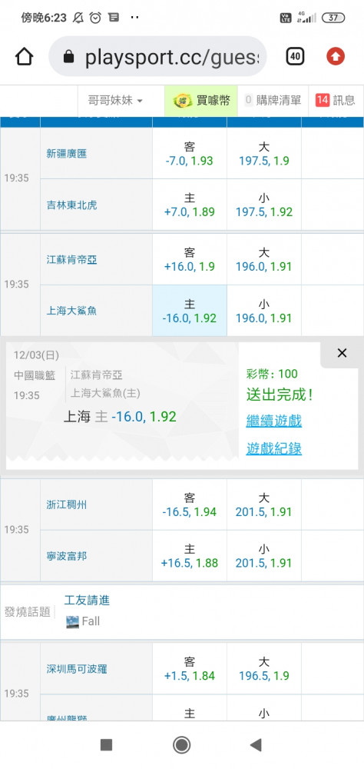This screenshot has width=364, height=769.
Task: Click the 遊戲紀錄 link
Action: tap(274, 448)
